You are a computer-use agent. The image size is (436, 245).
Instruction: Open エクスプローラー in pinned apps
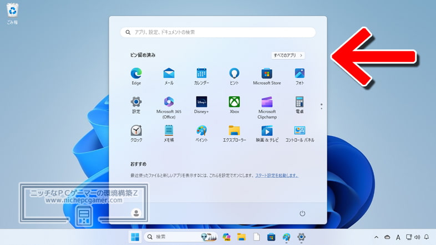(x=234, y=134)
